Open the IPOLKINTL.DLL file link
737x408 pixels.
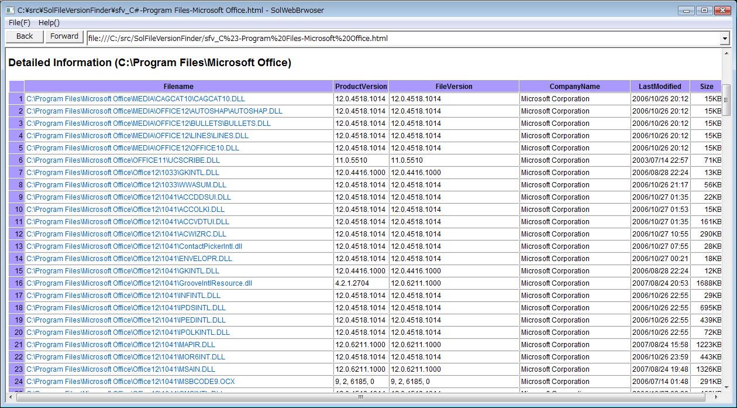pyautogui.click(x=128, y=332)
